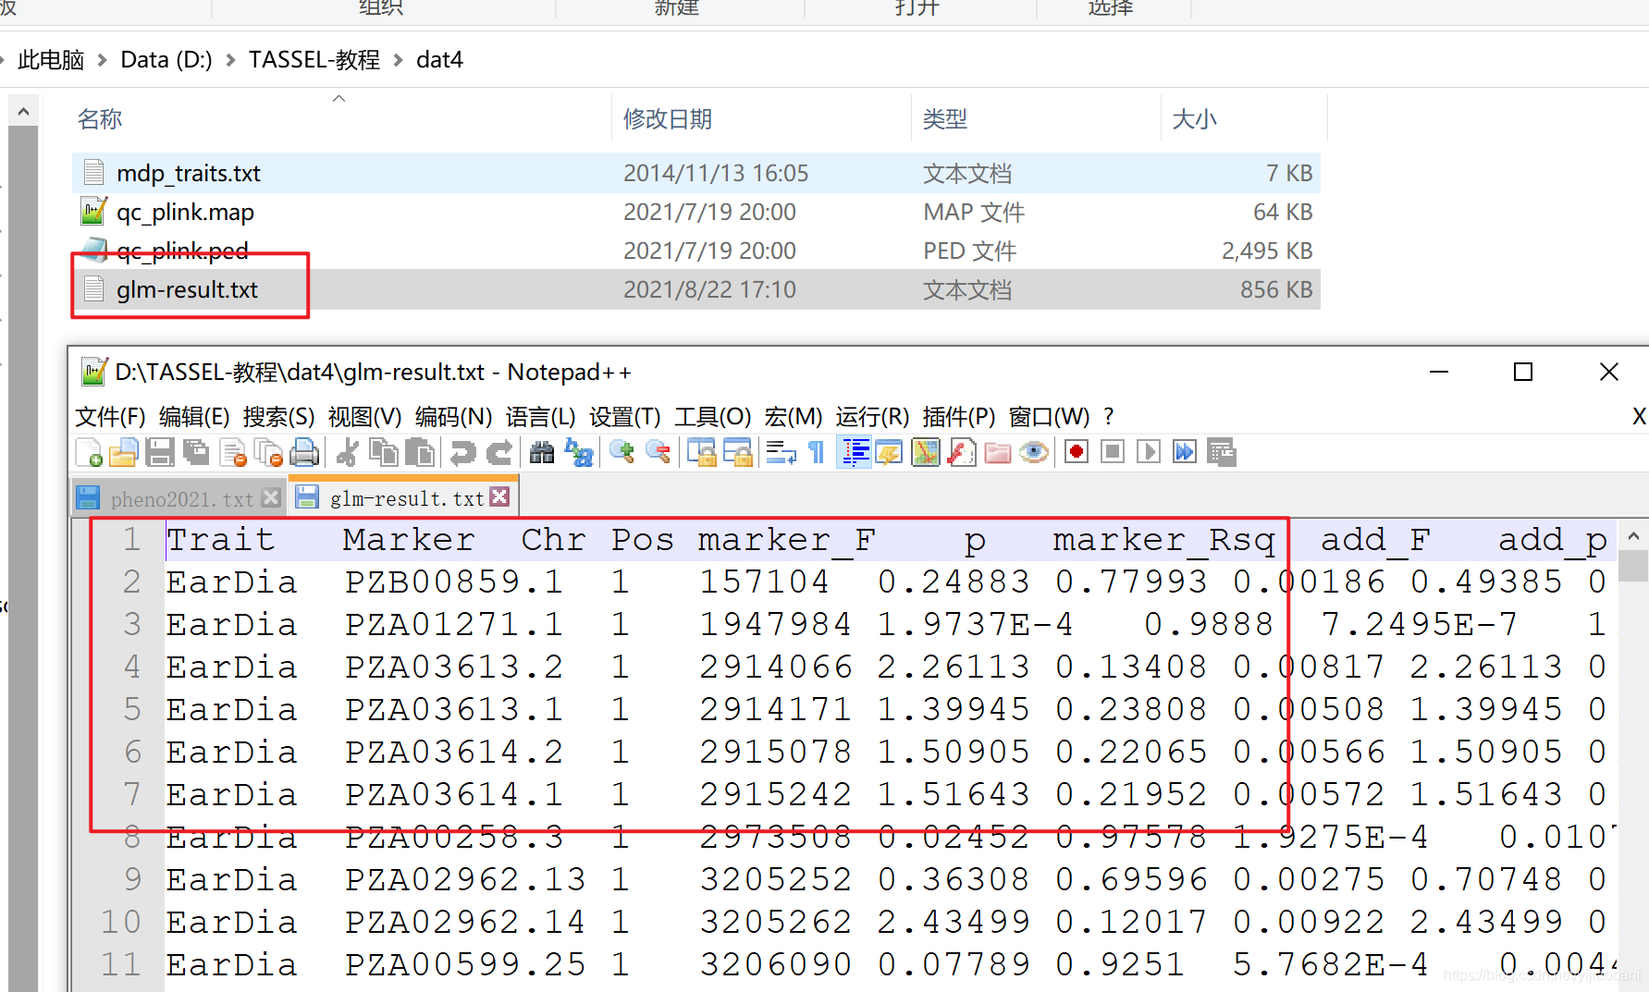This screenshot has height=992, width=1649.
Task: Click the 名称 column sort arrow
Action: coord(338,97)
